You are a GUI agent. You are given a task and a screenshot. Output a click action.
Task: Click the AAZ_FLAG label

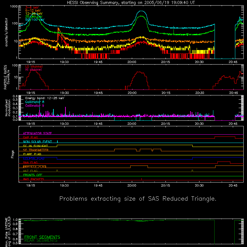pyautogui.click(x=30, y=171)
